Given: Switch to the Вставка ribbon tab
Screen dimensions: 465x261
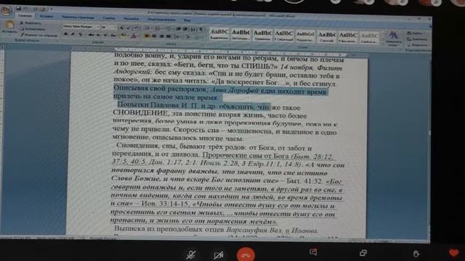Looking at the screenshot, I should (46, 16).
